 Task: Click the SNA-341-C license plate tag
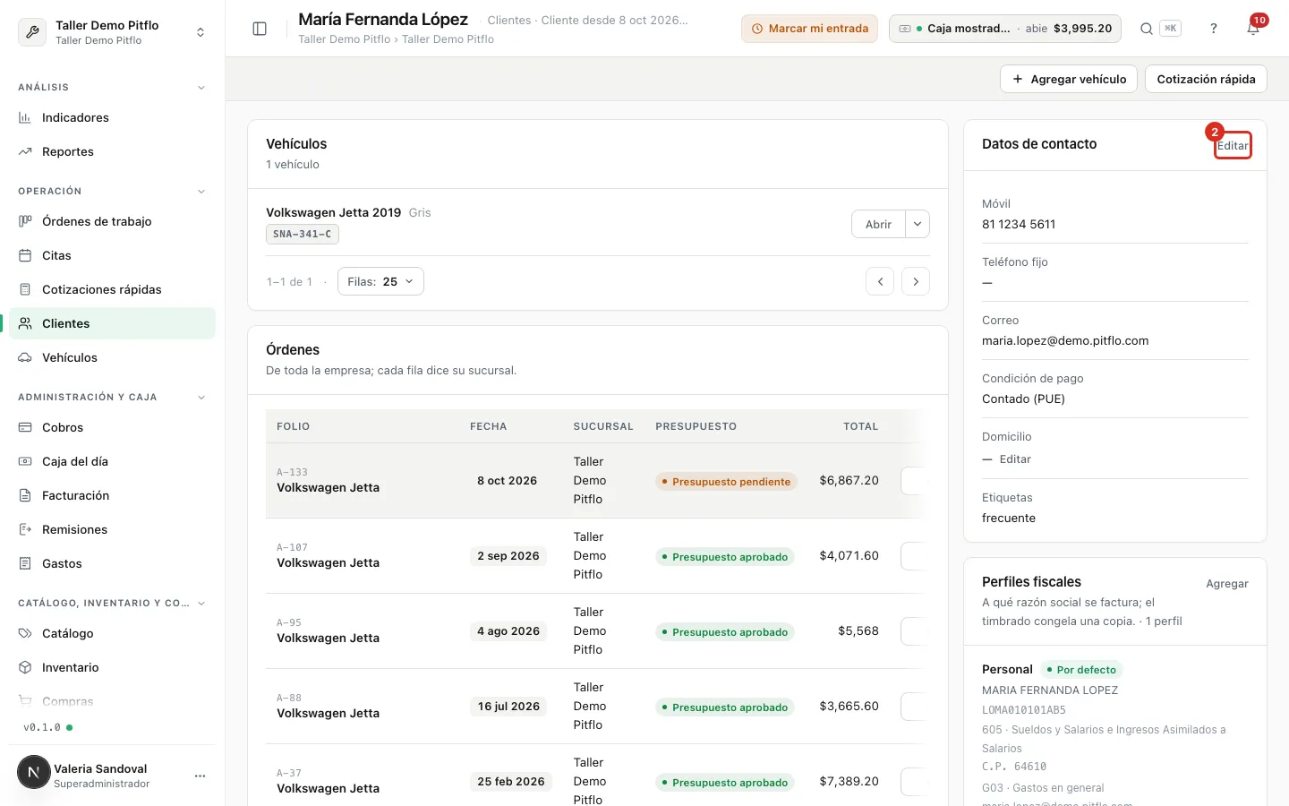[x=303, y=234]
